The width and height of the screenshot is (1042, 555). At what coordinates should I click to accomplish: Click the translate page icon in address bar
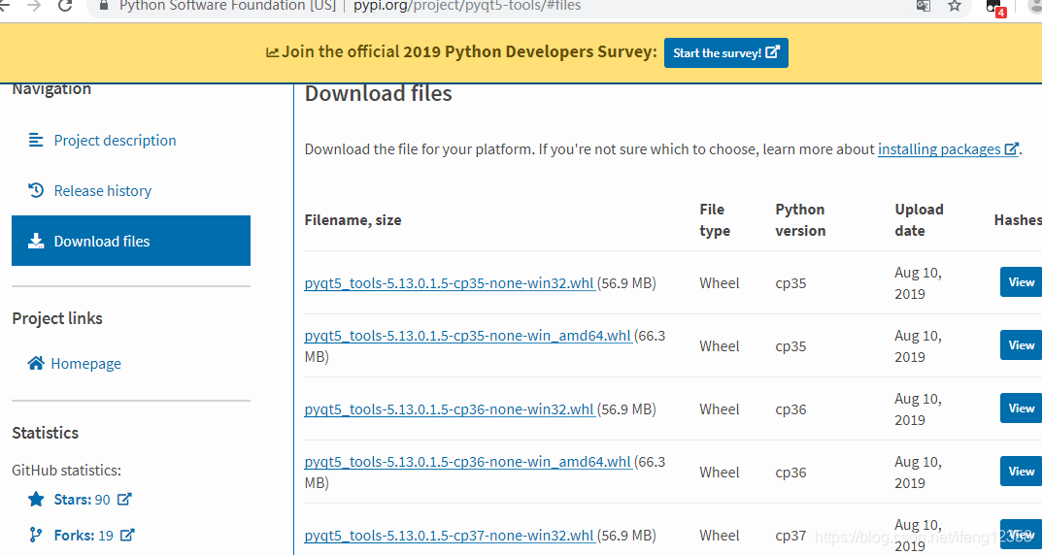(x=924, y=5)
